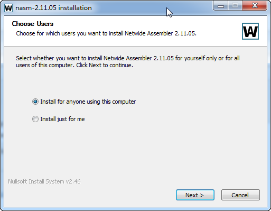This screenshot has width=271, height=211.
Task: Click the "Install just for me" label text
Action: coord(62,119)
